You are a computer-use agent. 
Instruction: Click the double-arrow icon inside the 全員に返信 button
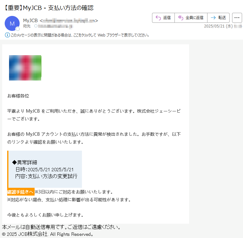tap(181, 18)
